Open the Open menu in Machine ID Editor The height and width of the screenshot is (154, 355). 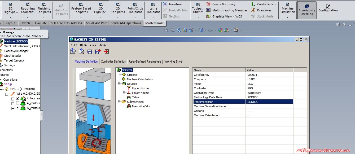point(84,45)
